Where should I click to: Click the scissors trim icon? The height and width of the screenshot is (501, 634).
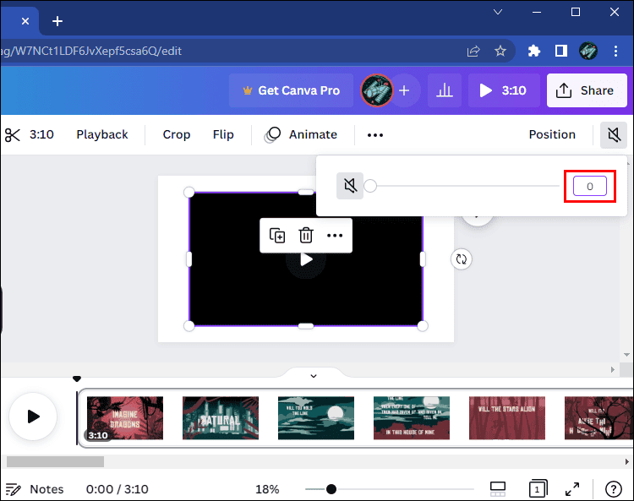coord(12,134)
